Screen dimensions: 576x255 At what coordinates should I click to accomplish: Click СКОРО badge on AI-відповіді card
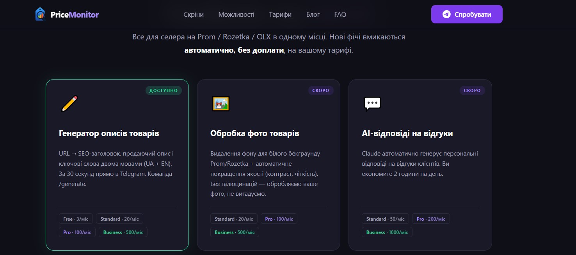(472, 90)
